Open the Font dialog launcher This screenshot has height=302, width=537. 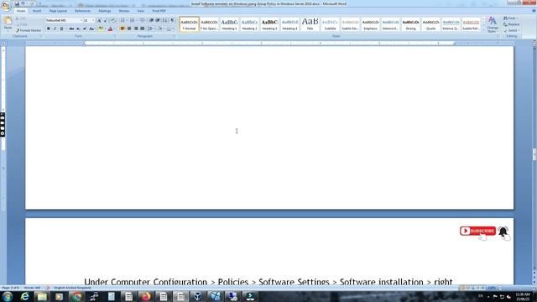click(115, 36)
